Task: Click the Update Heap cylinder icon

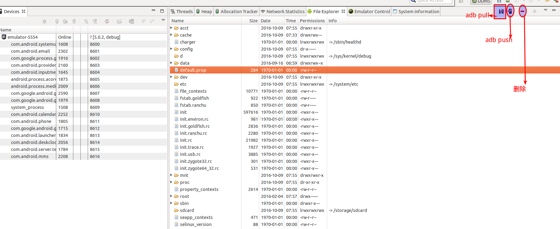Action: 57,21
